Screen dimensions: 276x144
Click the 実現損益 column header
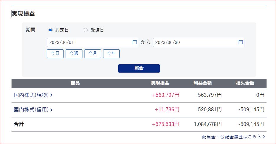(x=160, y=83)
